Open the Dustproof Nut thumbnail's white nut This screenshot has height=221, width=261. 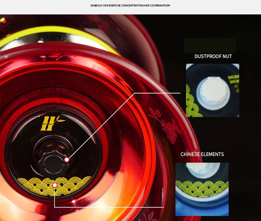[213, 89]
